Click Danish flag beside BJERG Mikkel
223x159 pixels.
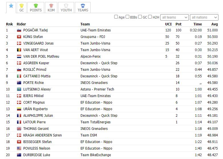(x=19, y=96)
